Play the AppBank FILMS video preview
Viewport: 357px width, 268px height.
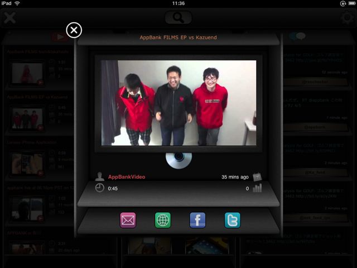178,103
